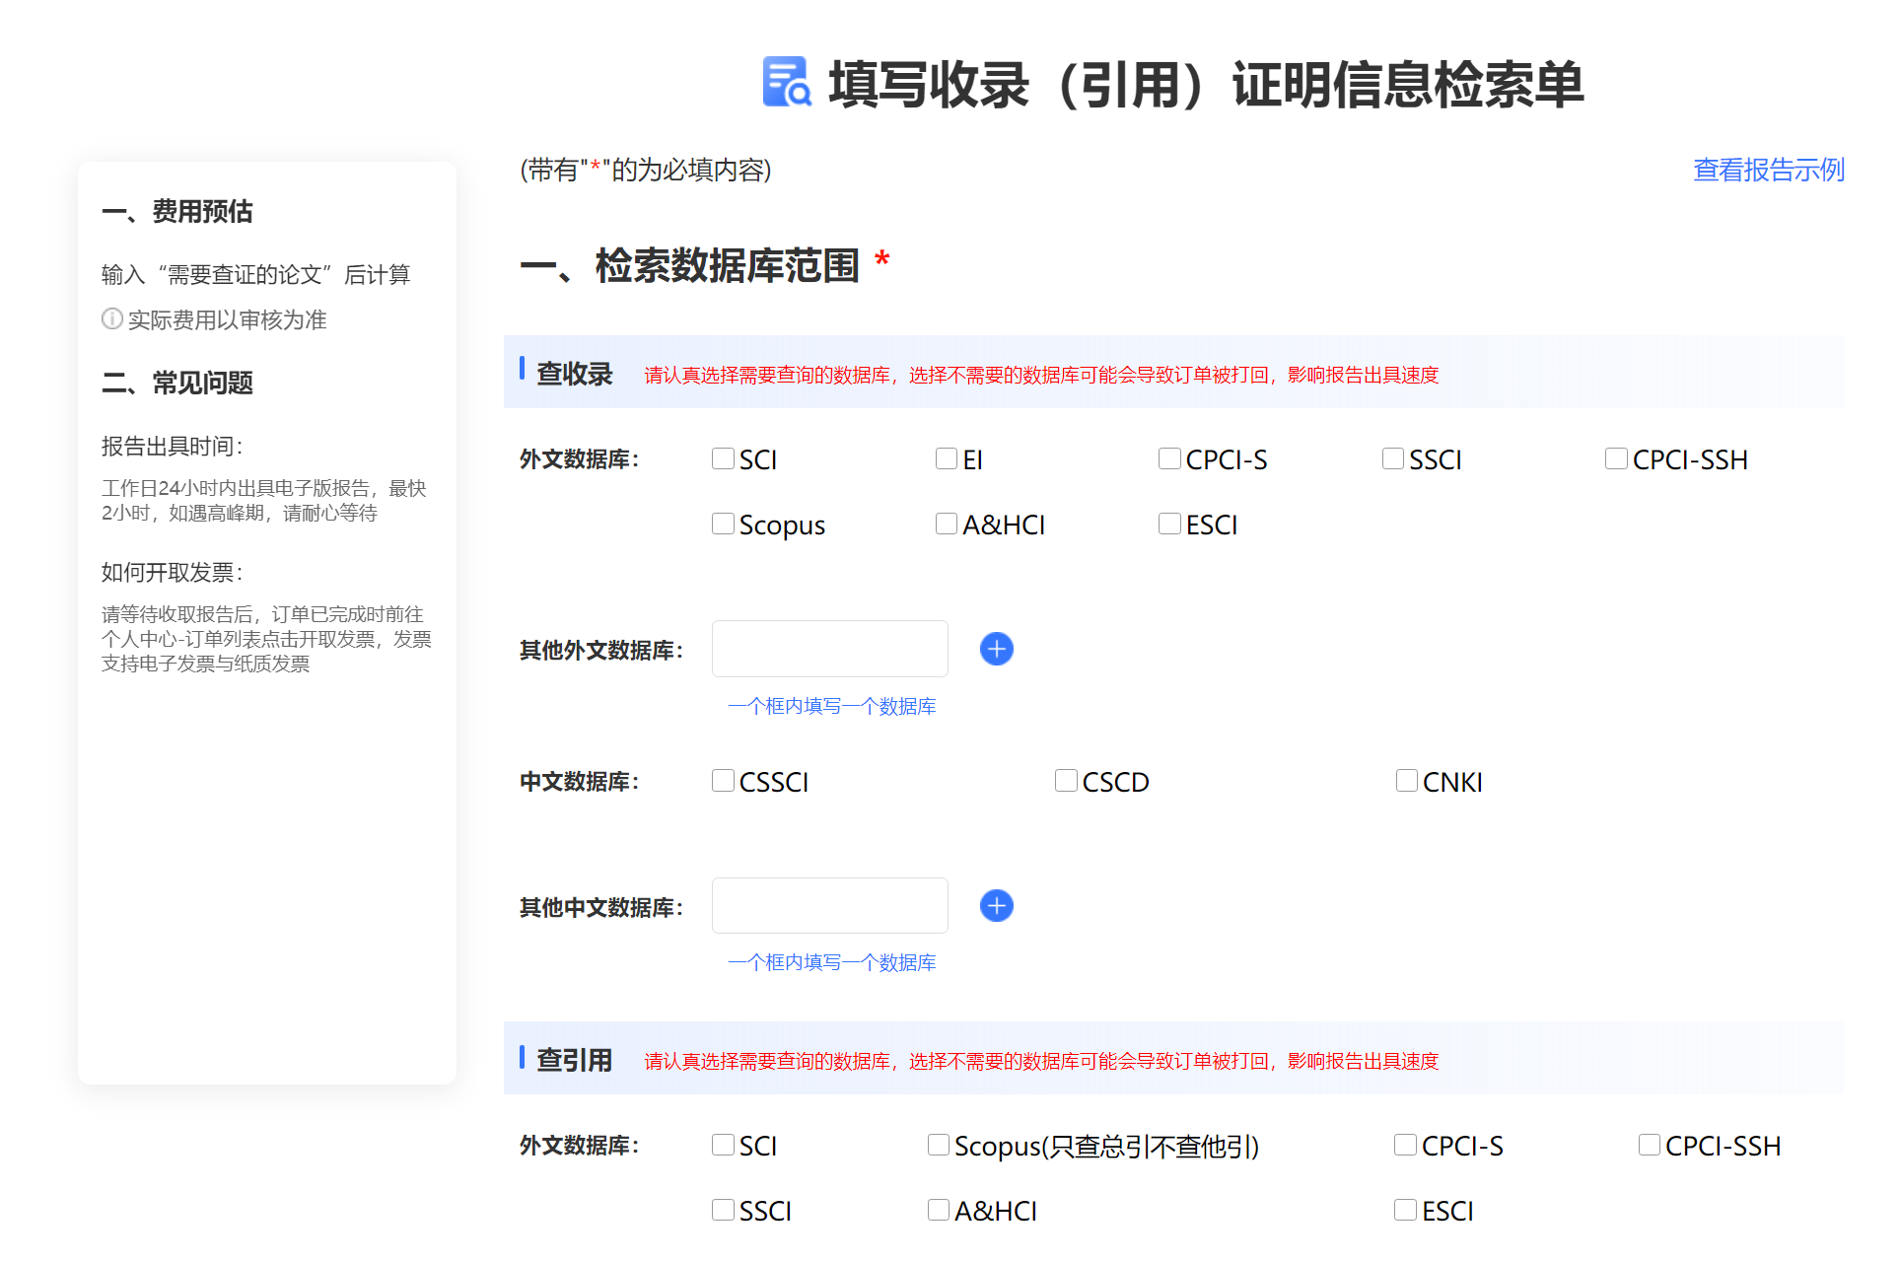Image resolution: width=1900 pixels, height=1261 pixels.
Task: Check A&HCI in 查收录 section
Action: click(x=946, y=524)
